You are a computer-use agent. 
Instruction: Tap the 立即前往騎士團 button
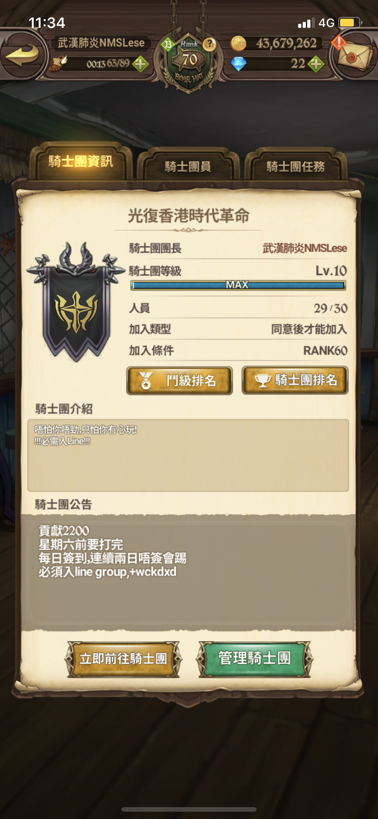[x=123, y=659]
